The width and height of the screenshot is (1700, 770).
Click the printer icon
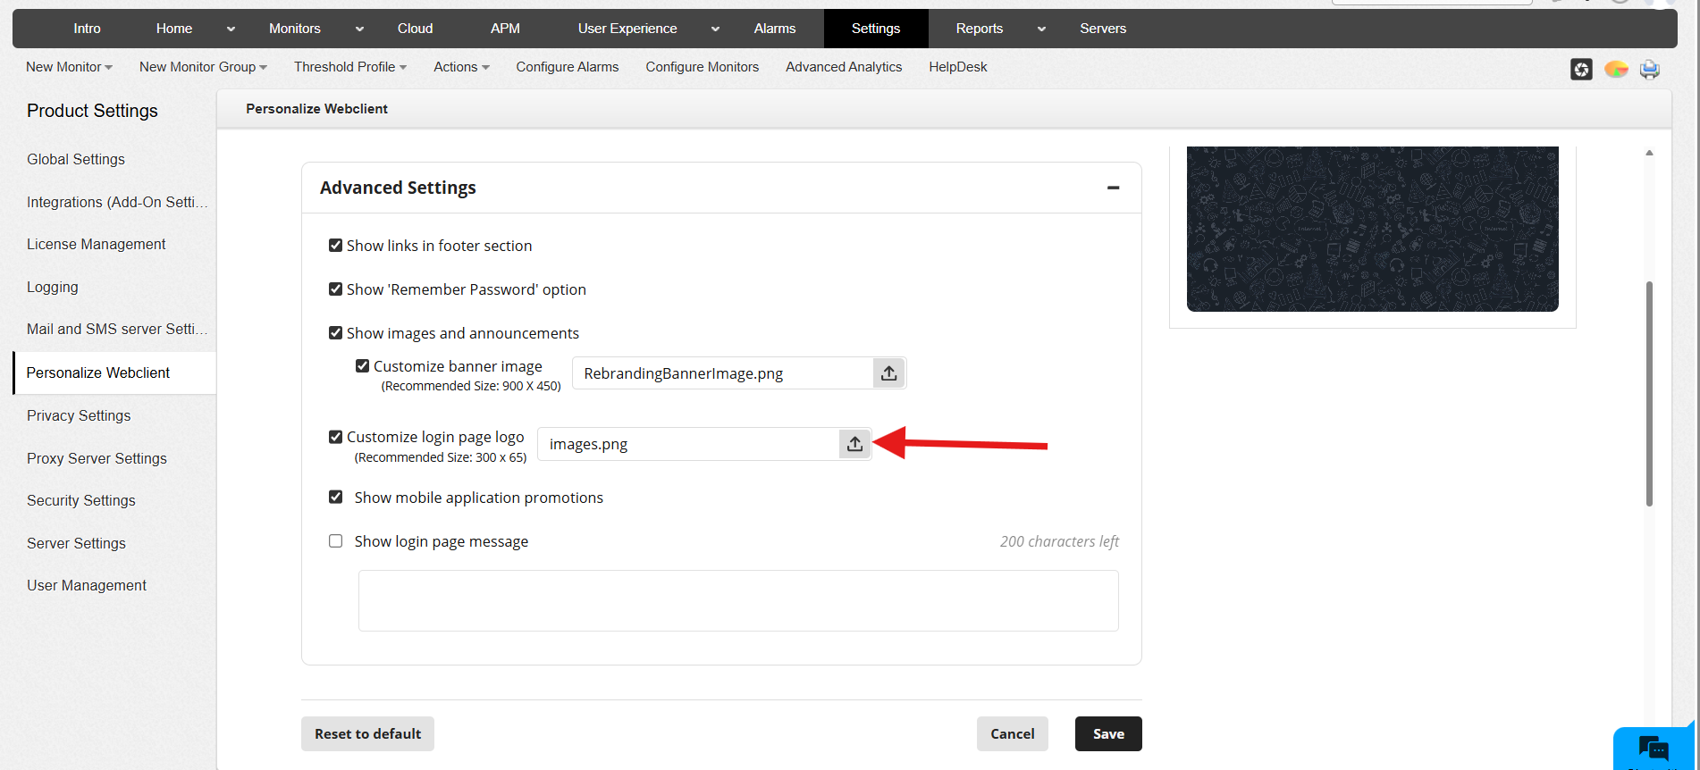(x=1650, y=69)
